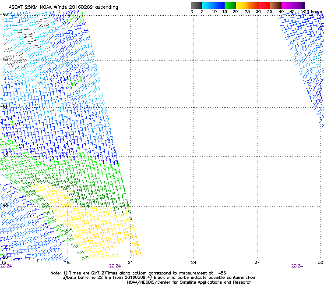Click the purple '20:24' time under longitude 15
Viewport: 324px width, 285px height.
click(6, 266)
